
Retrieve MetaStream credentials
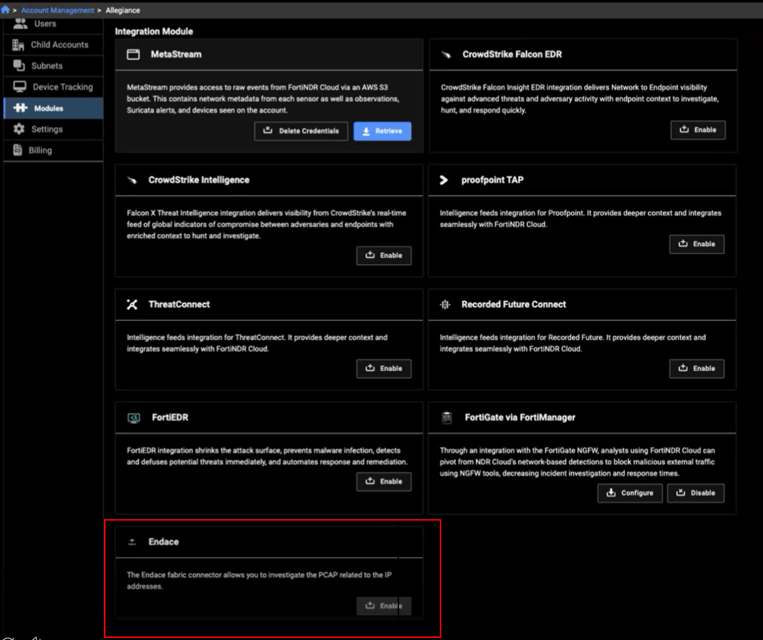[x=382, y=131]
